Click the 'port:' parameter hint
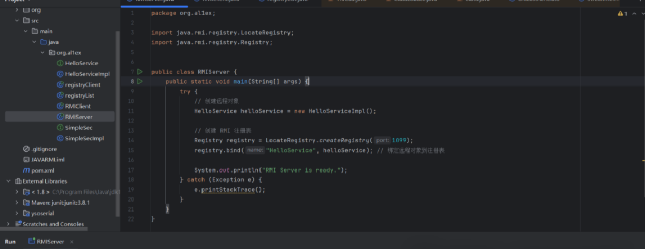The height and width of the screenshot is (249, 645). 382,140
